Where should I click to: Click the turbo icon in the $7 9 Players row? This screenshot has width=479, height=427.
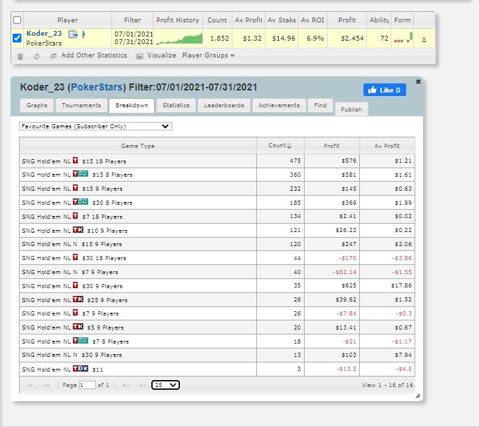[x=75, y=312]
